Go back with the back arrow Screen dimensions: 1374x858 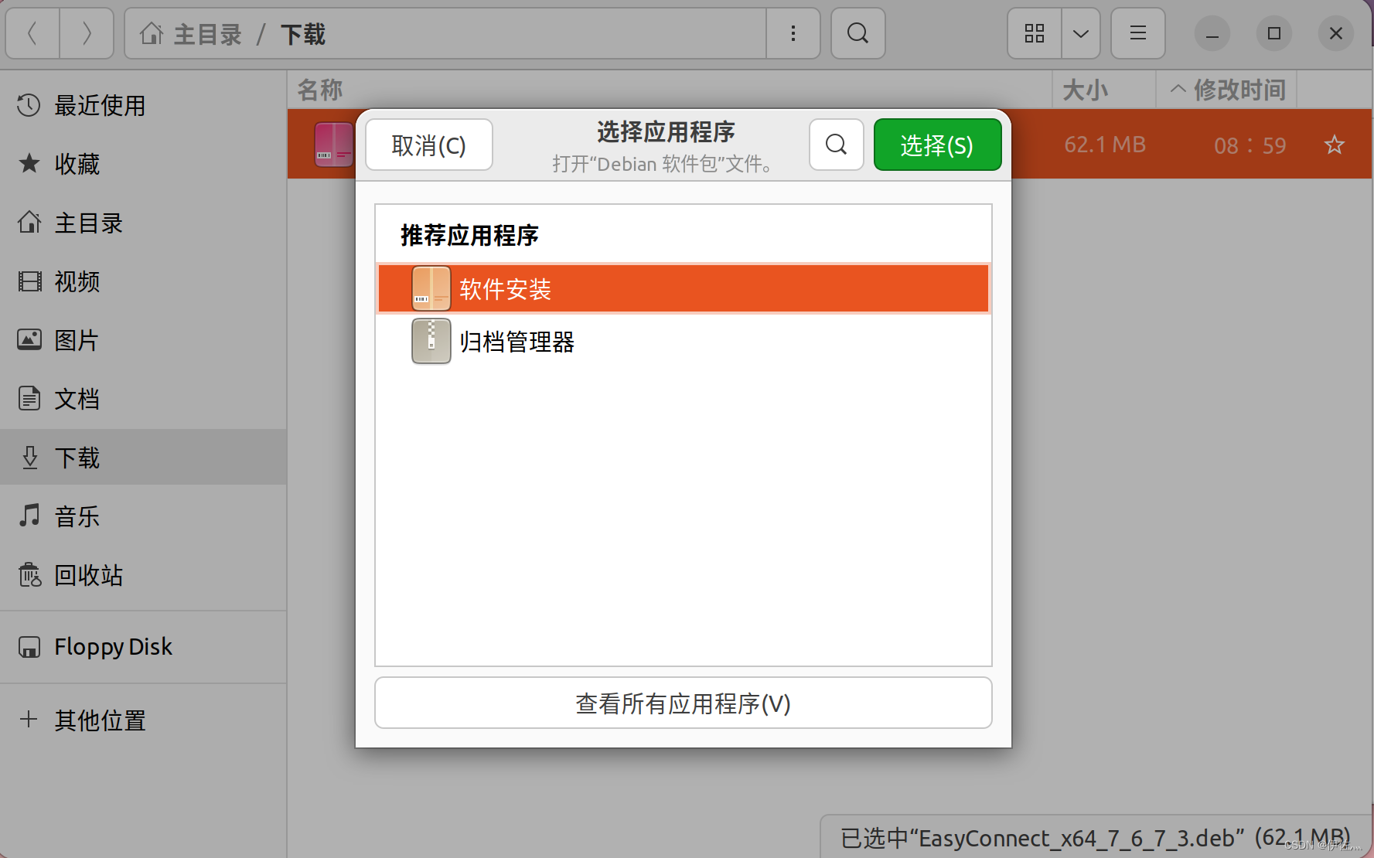click(32, 33)
